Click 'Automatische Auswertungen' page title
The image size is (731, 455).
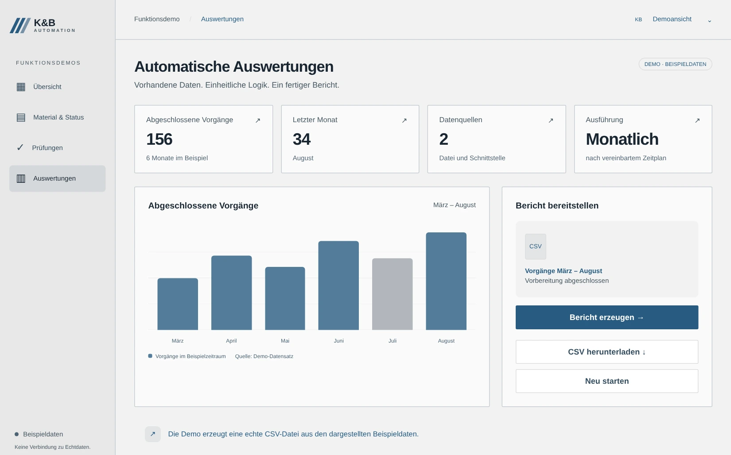pos(234,67)
